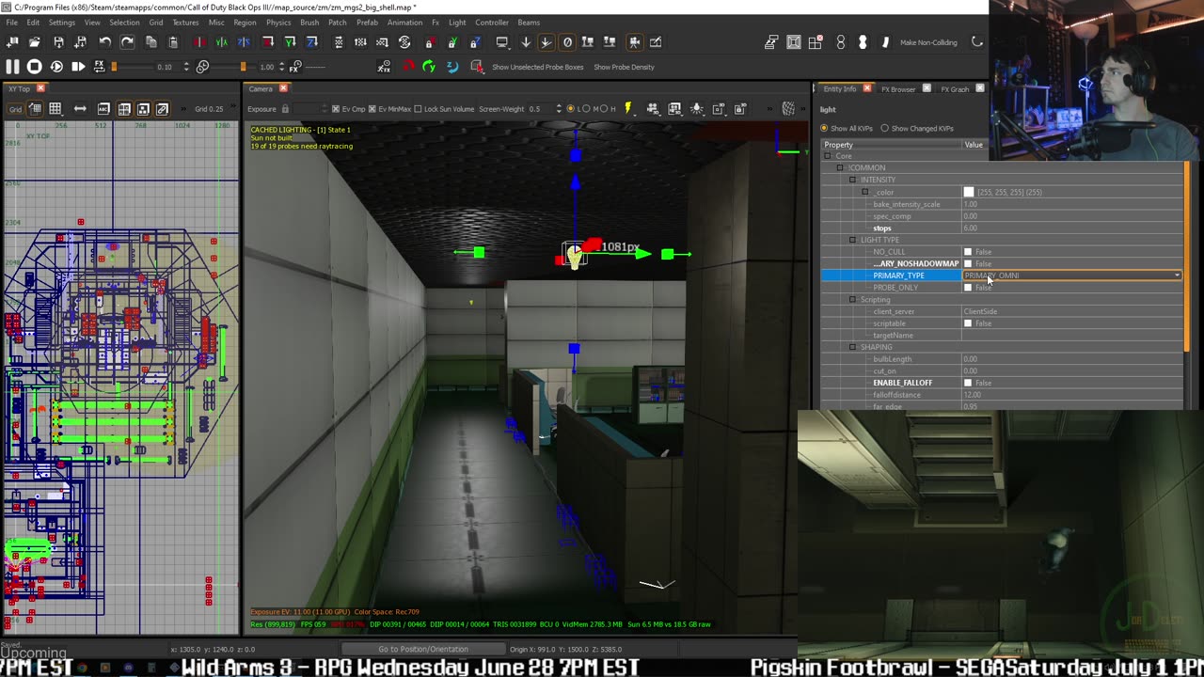Collapse the Core tree node
Image resolution: width=1204 pixels, height=677 pixels.
click(828, 156)
